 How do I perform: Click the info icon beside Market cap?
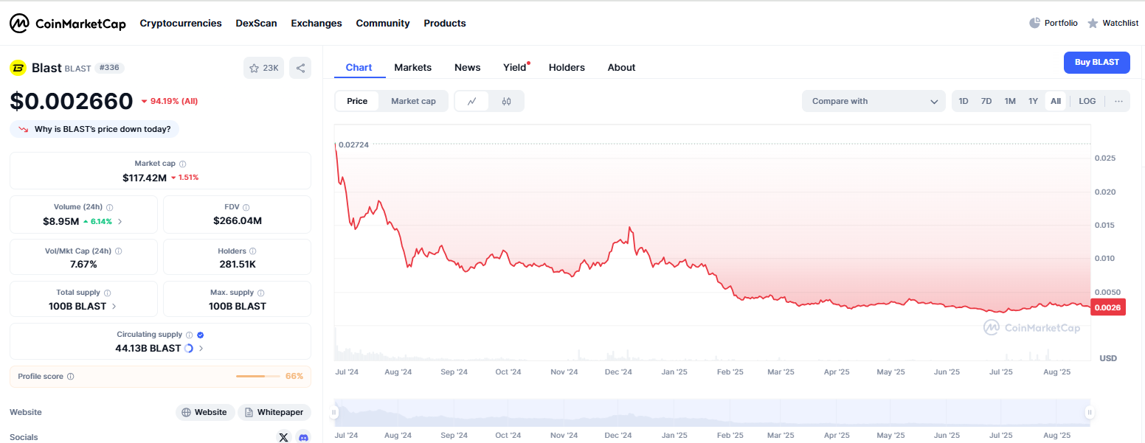point(183,164)
